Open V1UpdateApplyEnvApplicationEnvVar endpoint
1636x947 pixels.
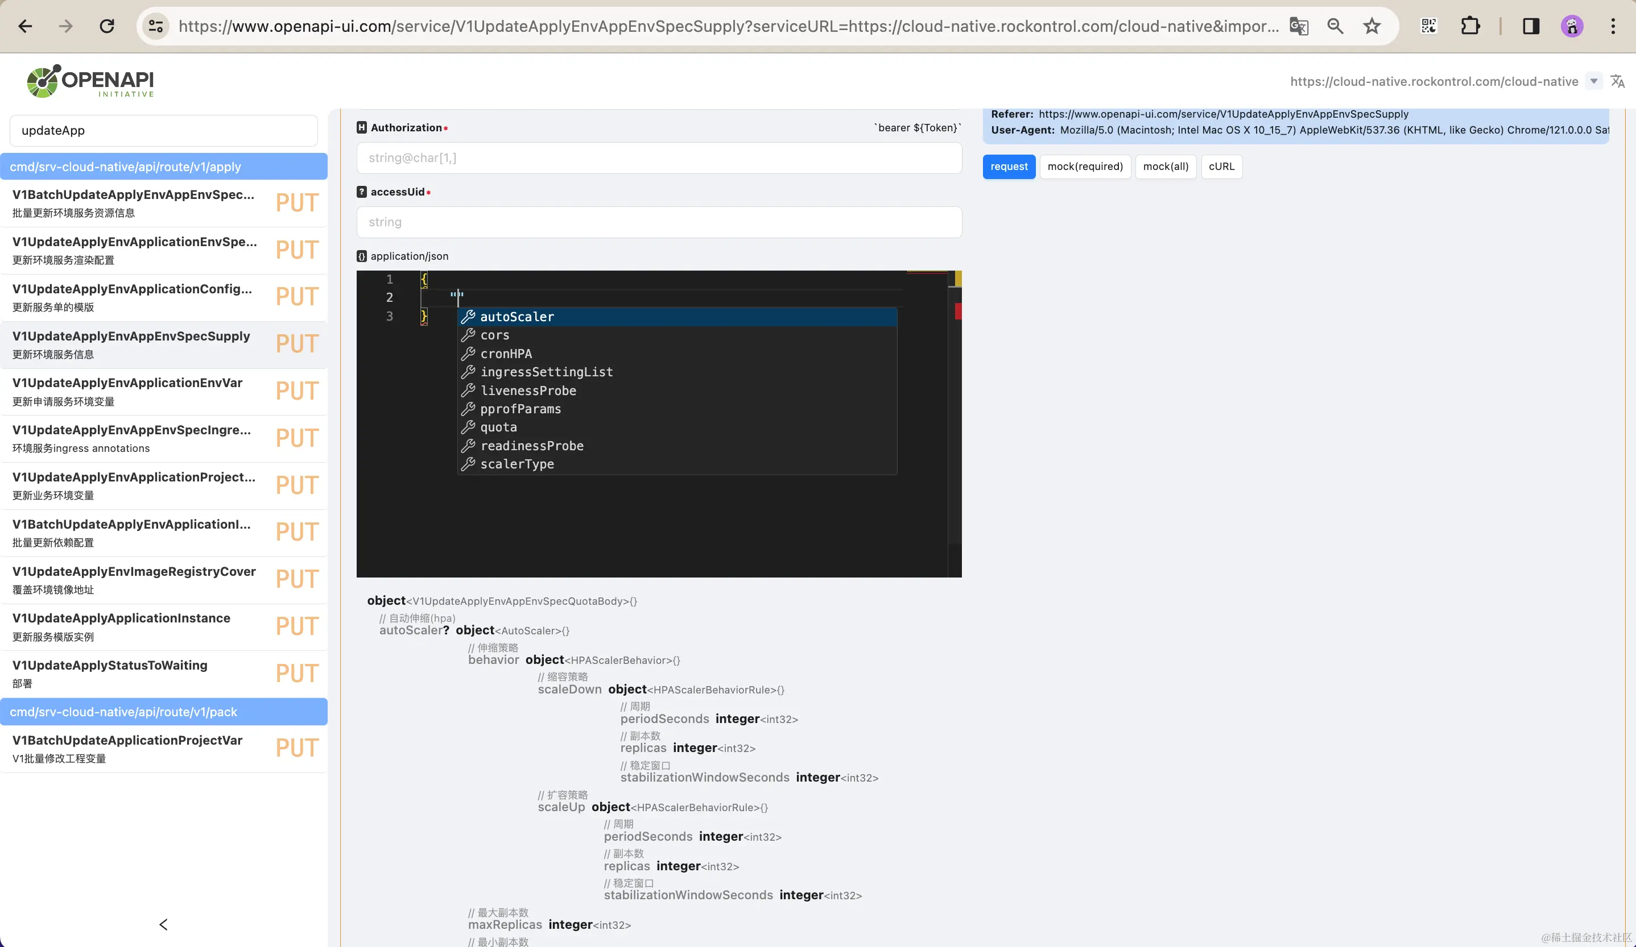tap(164, 391)
